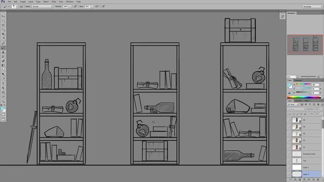This screenshot has width=324, height=182.
Task: Select the Gradient tool
Action: (3, 65)
